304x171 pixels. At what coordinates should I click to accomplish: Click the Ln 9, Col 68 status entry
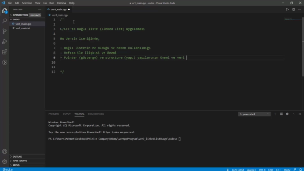tap(238, 170)
